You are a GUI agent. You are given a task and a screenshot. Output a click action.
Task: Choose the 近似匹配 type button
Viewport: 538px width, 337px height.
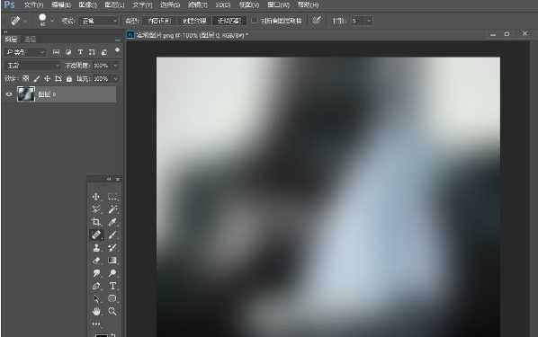pyautogui.click(x=229, y=21)
